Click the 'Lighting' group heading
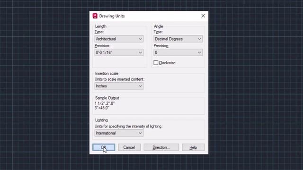The width and height of the screenshot is (303, 170). [101, 120]
